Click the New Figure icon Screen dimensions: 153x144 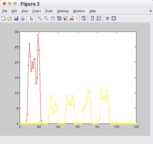coord(3,18)
